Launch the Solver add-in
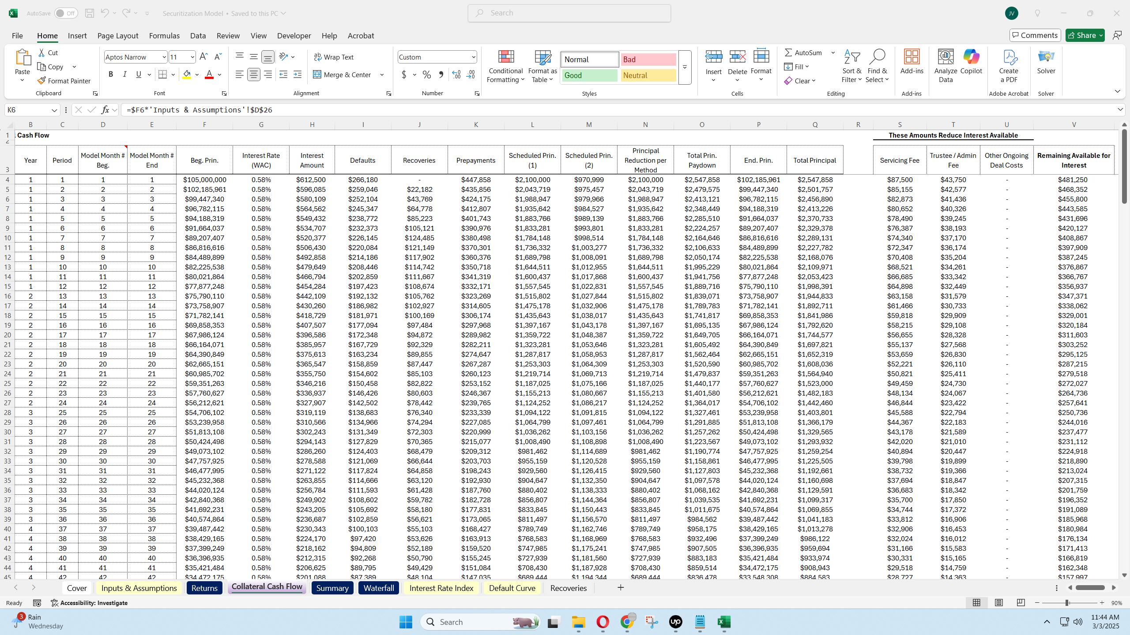Image resolution: width=1130 pixels, height=635 pixels. tap(1046, 62)
